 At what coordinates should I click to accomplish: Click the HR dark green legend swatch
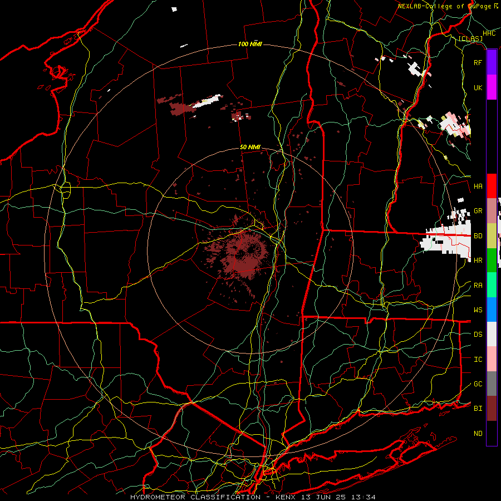point(492,260)
